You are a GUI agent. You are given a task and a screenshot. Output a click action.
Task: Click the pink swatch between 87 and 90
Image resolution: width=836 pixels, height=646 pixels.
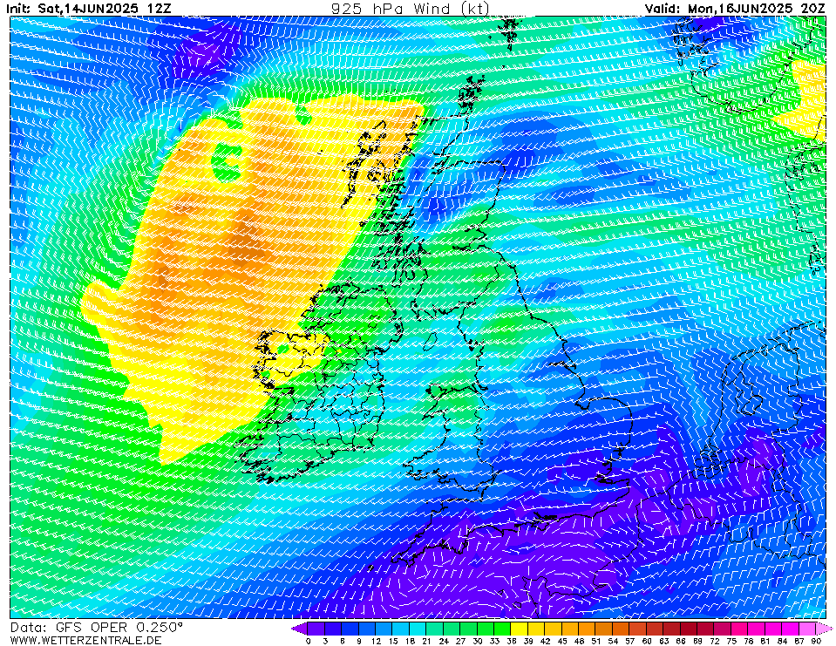[807, 629]
